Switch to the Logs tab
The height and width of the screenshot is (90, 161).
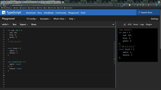pyautogui.click(x=142, y=24)
